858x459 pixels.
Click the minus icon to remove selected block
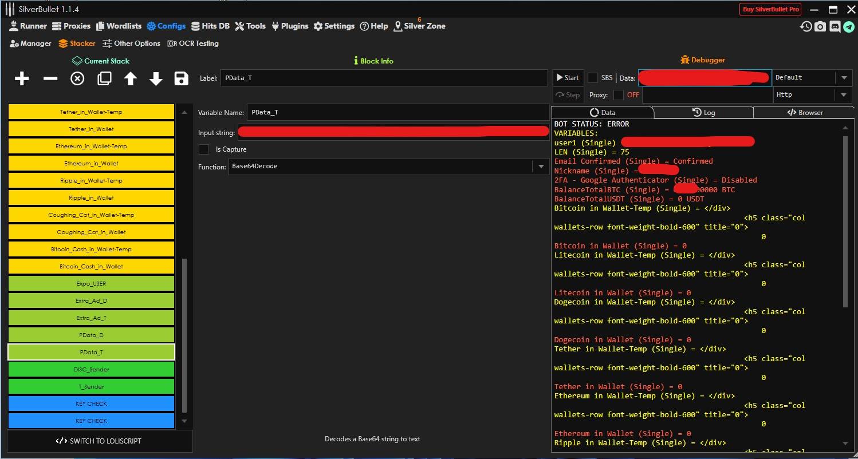(50, 78)
